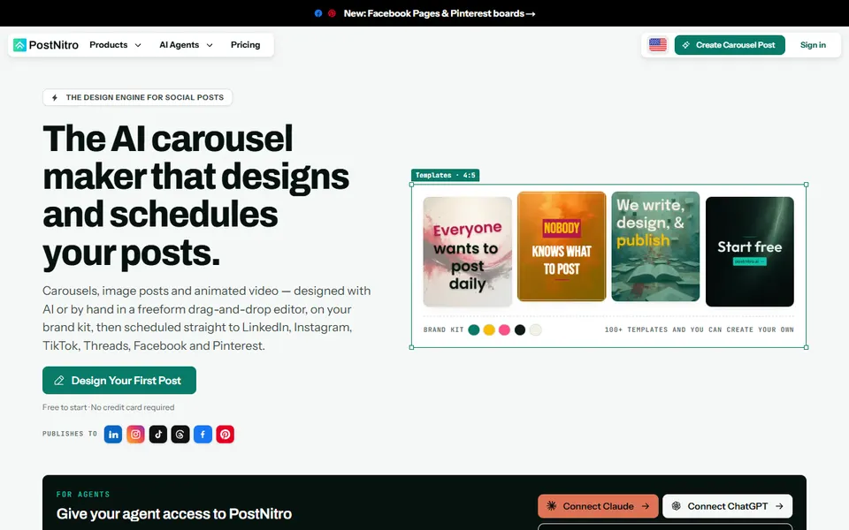Click the Facebook icon in the announcement bar
Viewport: 849px width, 530px height.
click(x=318, y=13)
